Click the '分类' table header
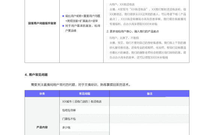Image resolution: width=214 pixels, height=135 pixels. pyautogui.click(x=42, y=94)
